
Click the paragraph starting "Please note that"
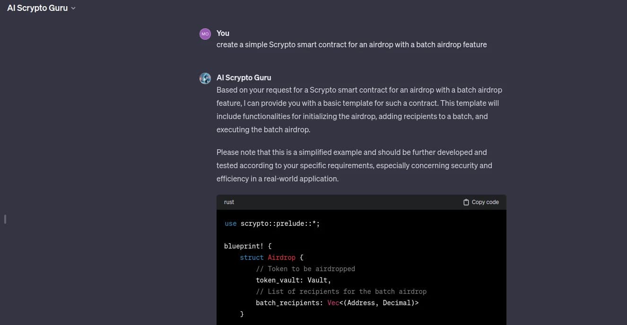pos(355,165)
